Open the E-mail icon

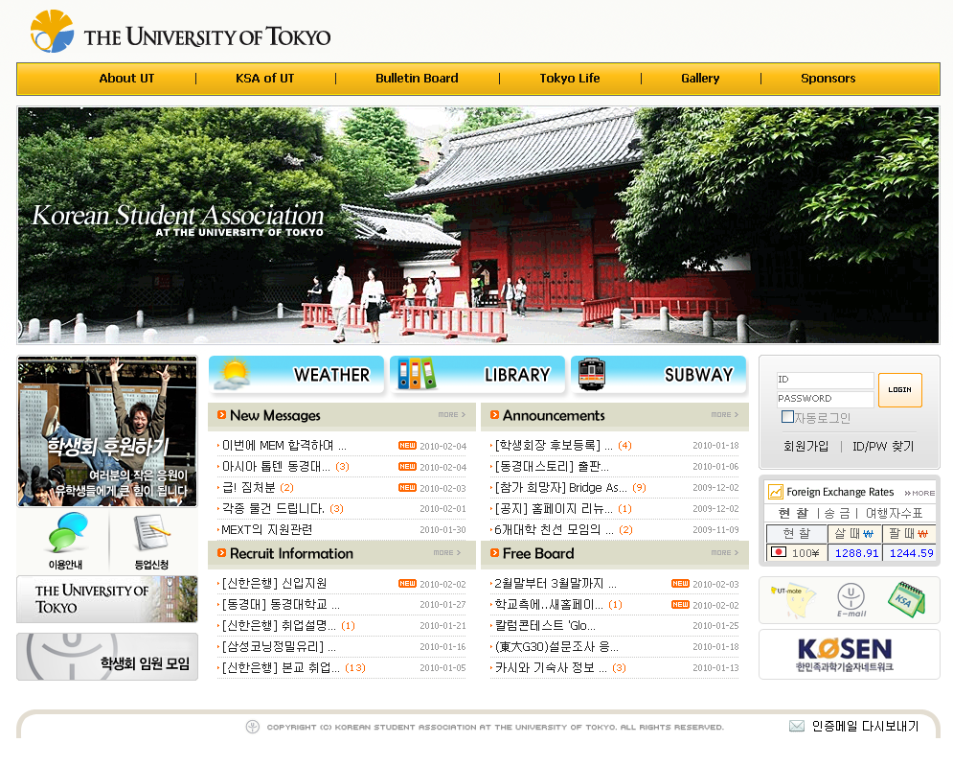click(851, 599)
